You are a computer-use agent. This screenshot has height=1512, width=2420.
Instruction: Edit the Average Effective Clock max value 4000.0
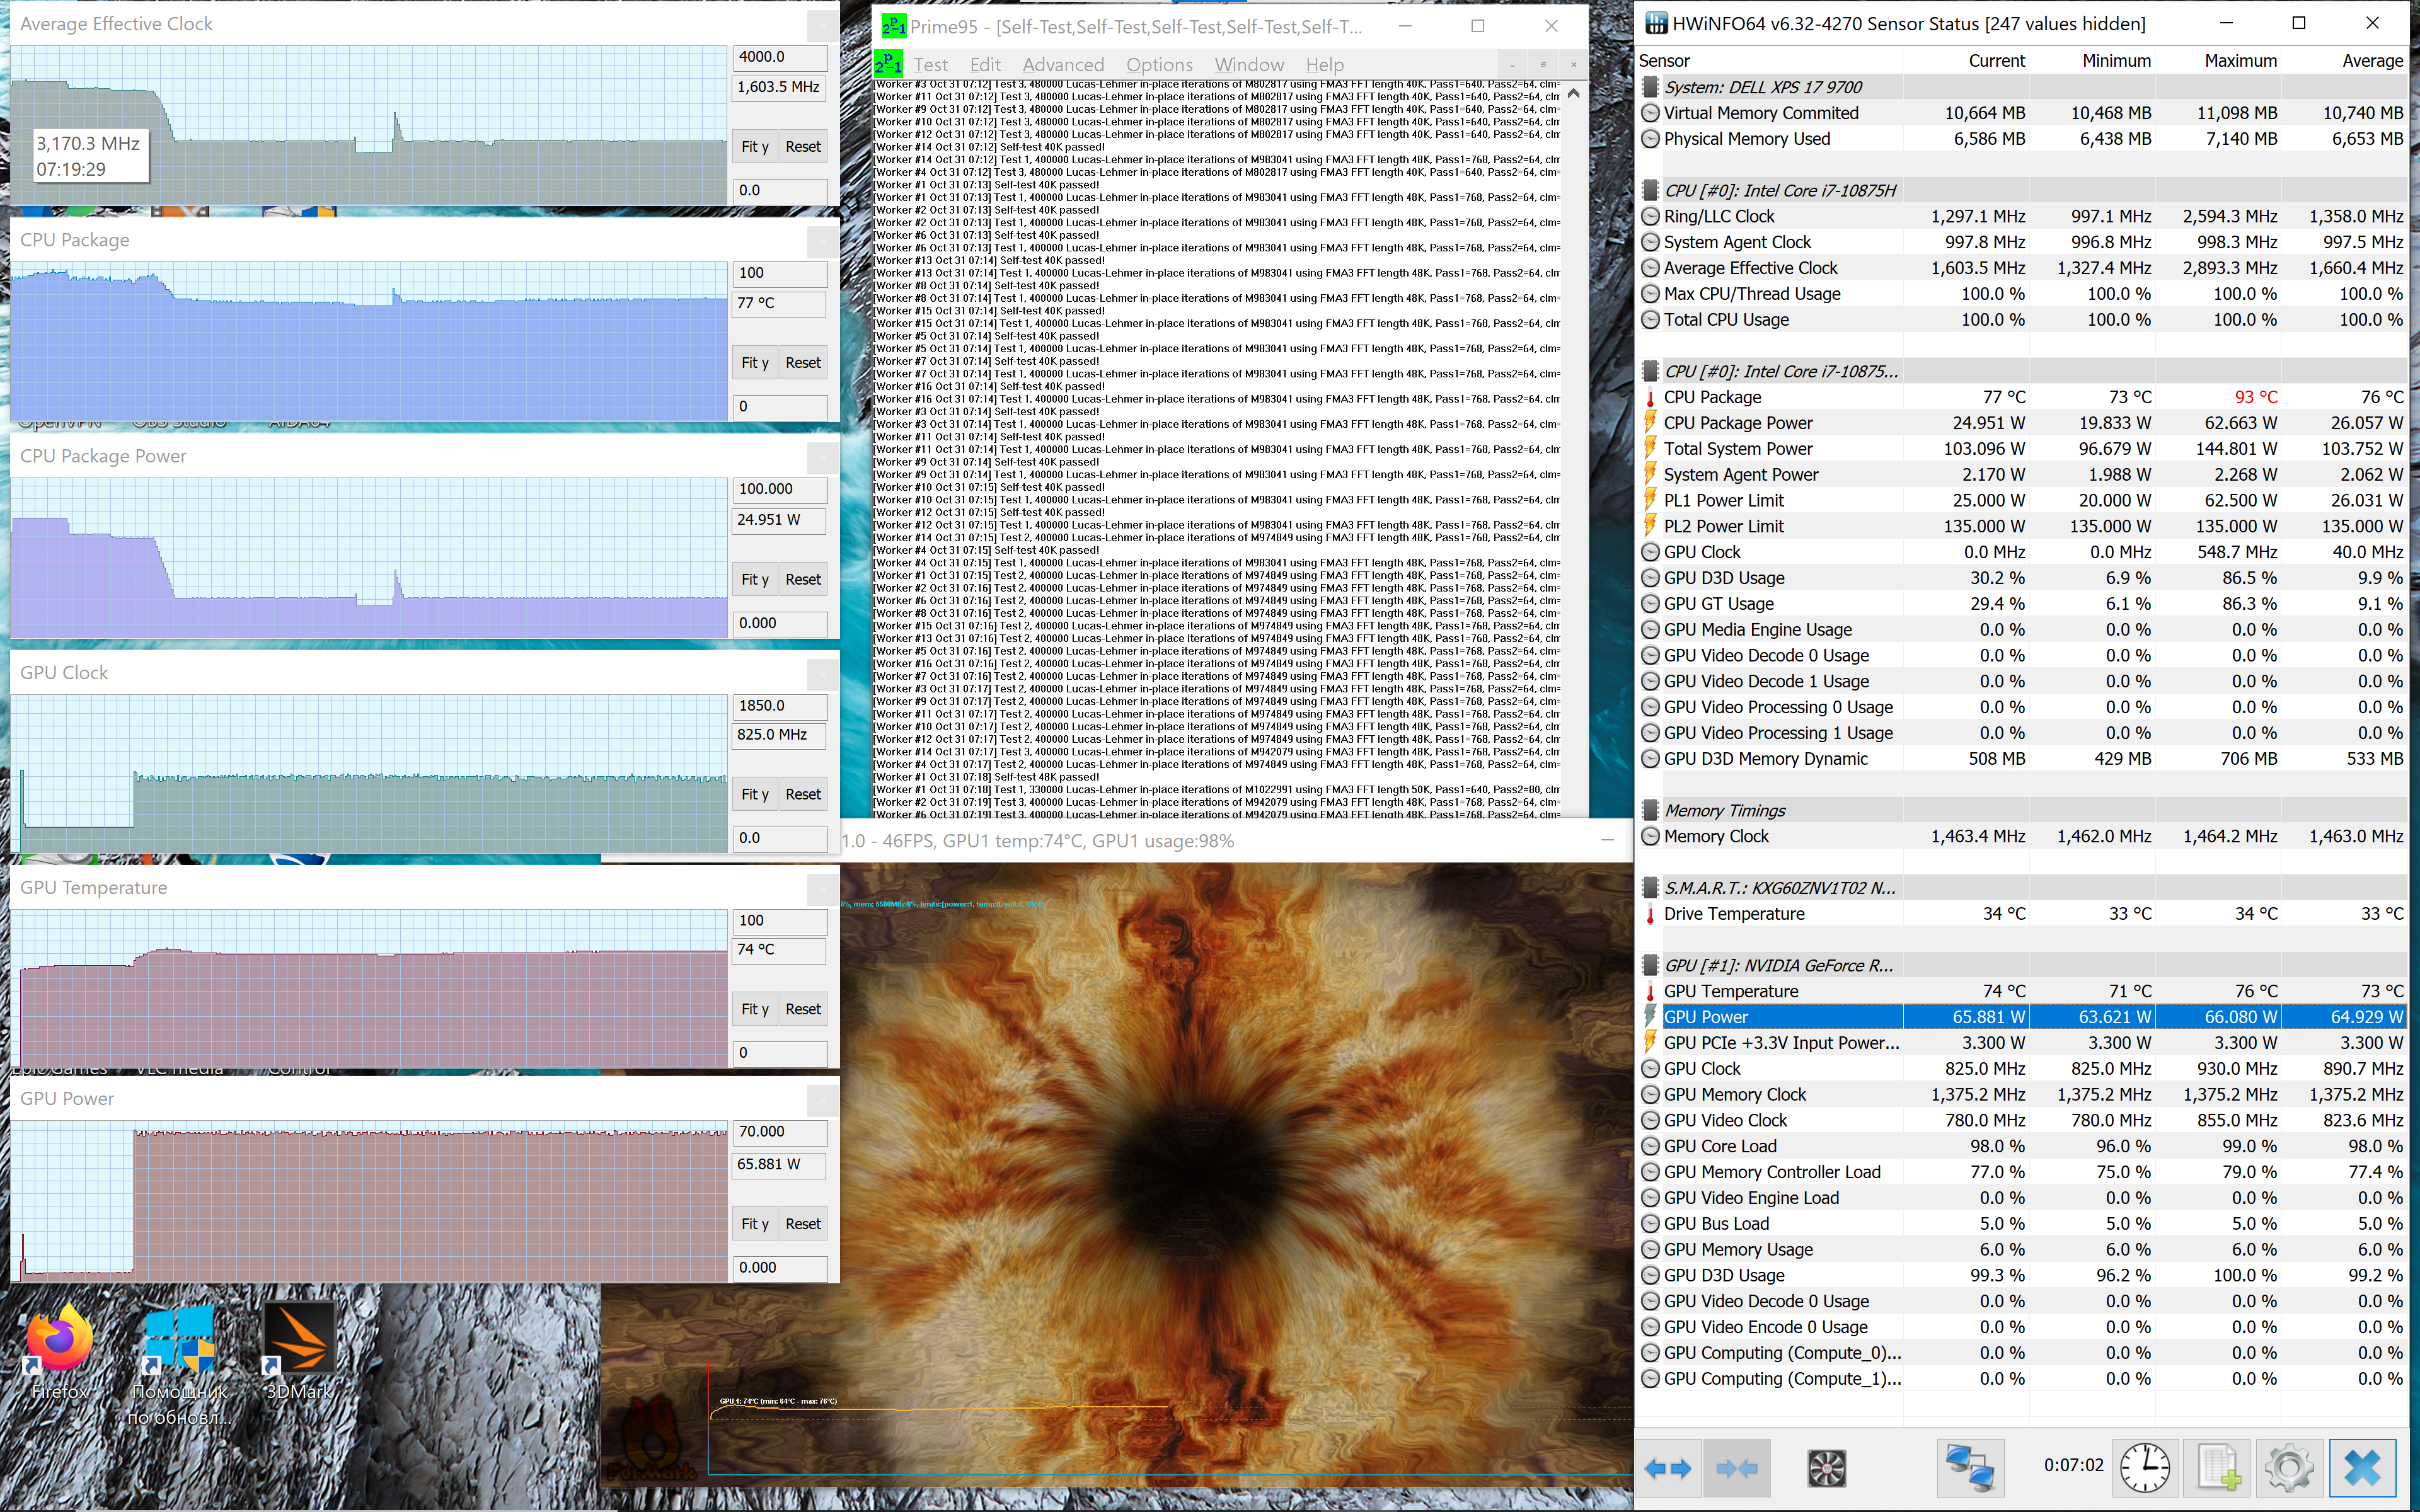pyautogui.click(x=781, y=57)
